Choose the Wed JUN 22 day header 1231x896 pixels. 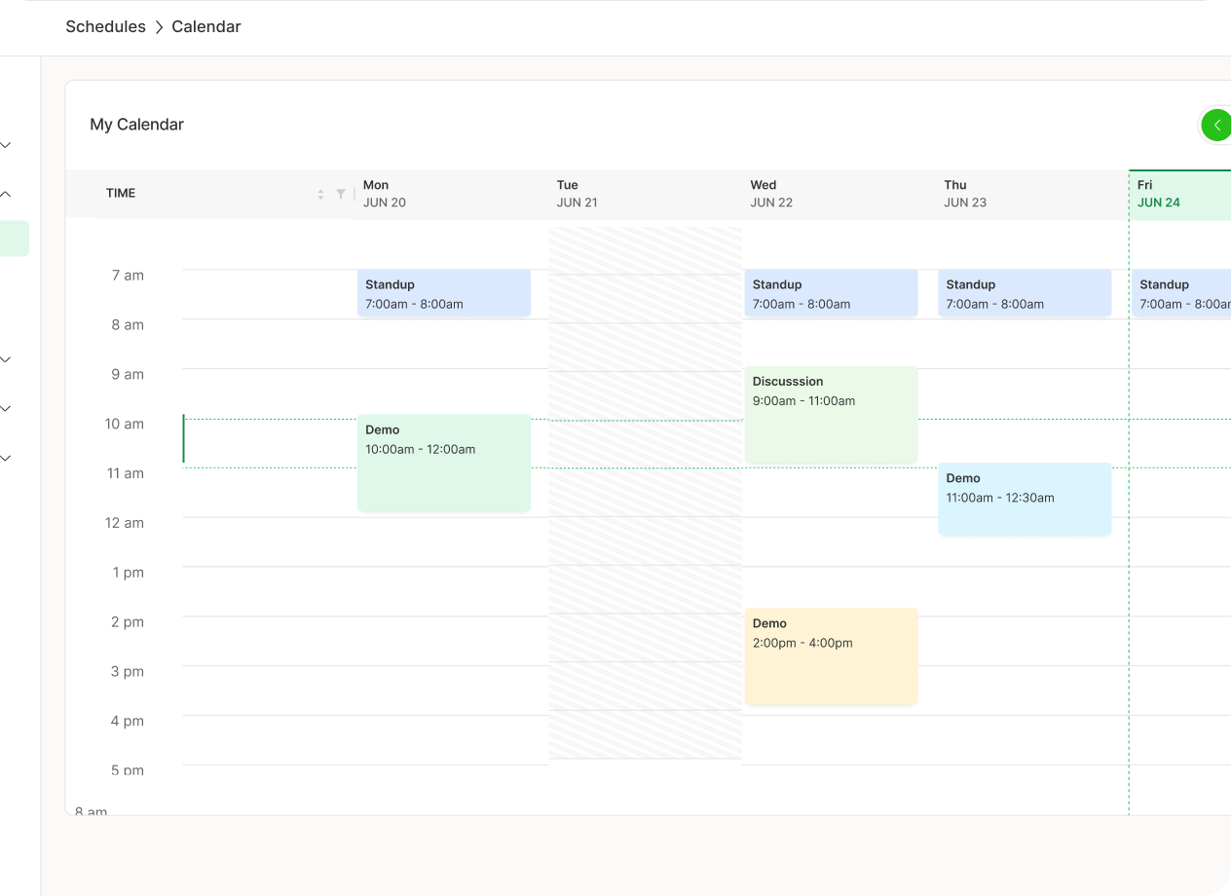[770, 194]
